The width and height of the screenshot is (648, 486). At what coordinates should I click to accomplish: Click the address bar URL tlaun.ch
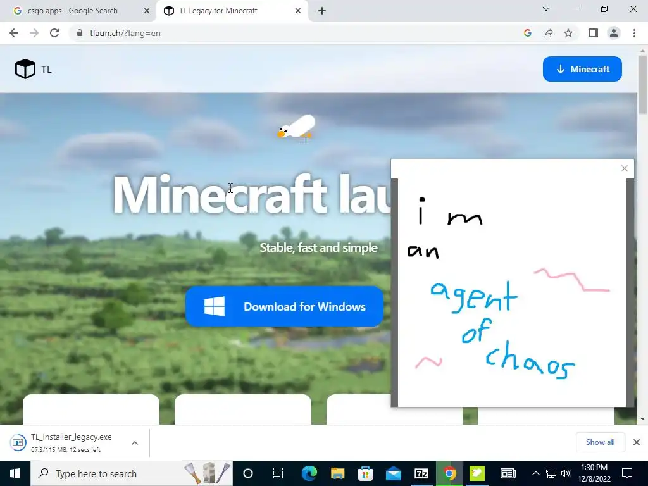125,33
